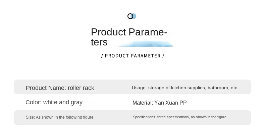Click Material: Yan Xuan PP text

(160, 103)
